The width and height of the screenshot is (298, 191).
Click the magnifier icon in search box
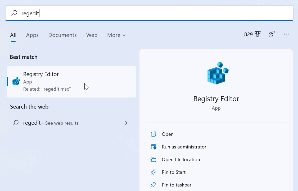click(15, 13)
